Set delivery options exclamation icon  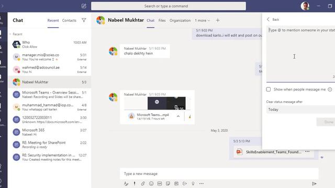(x=135, y=183)
